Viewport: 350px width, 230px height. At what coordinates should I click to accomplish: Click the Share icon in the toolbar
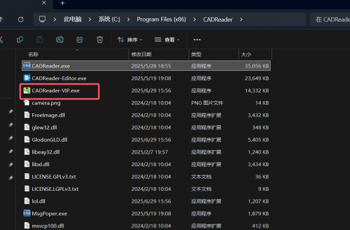point(80,40)
